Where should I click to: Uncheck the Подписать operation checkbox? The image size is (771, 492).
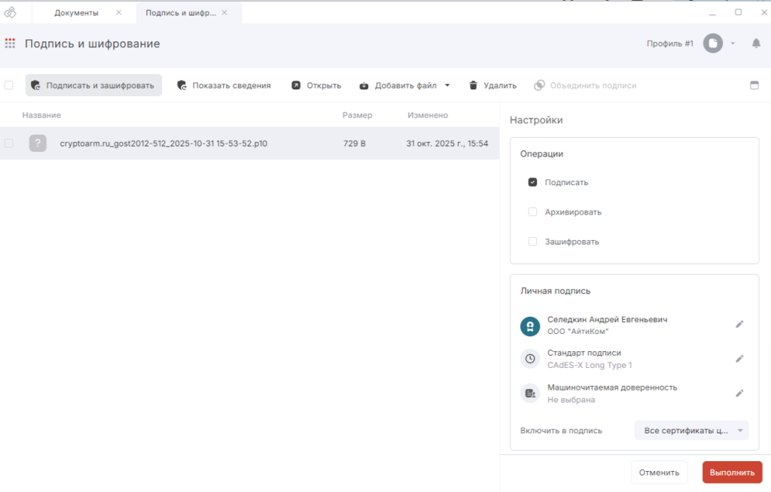532,182
